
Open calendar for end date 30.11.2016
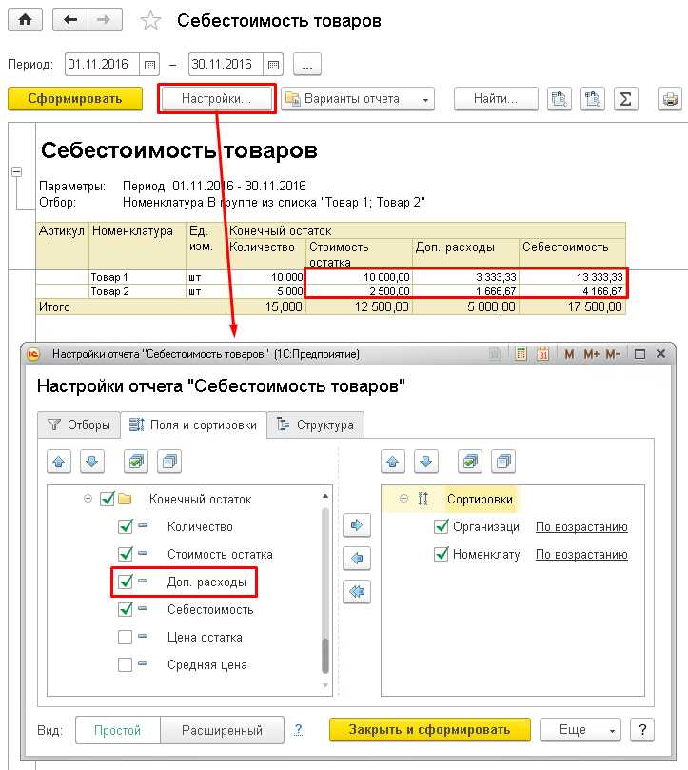273,65
